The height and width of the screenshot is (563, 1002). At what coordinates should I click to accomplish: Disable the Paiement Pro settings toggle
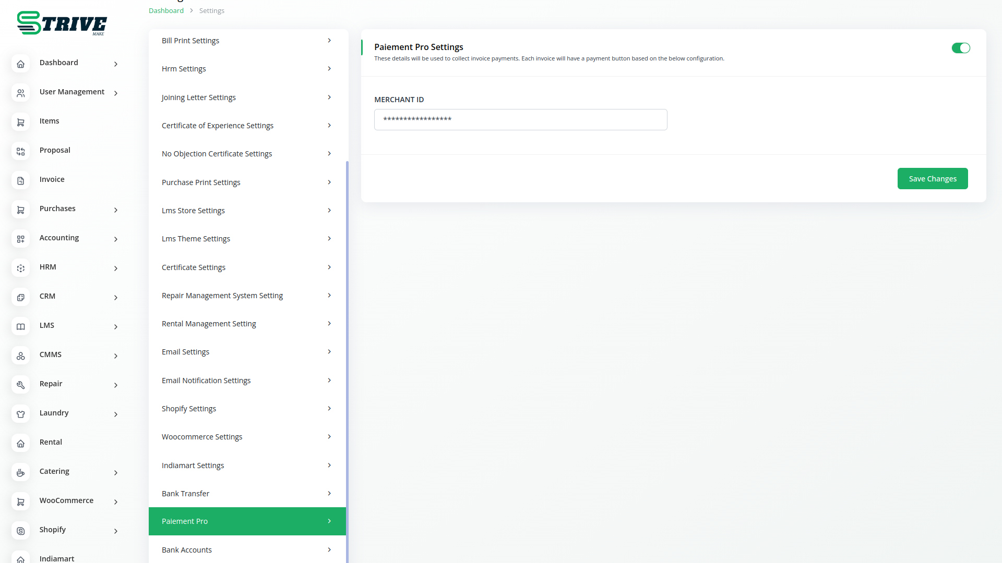(960, 48)
